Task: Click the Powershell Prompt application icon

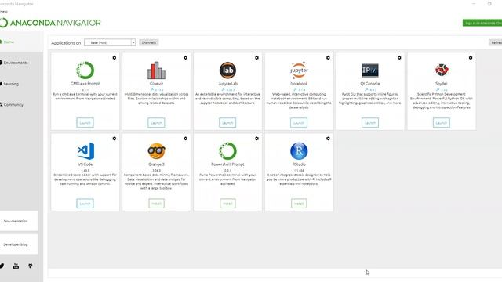Action: [x=227, y=151]
